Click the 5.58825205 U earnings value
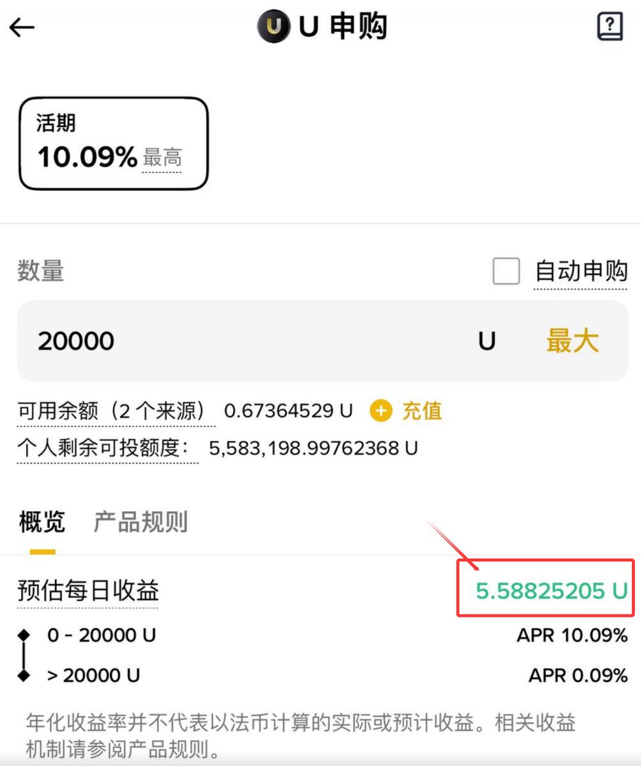The height and width of the screenshot is (766, 641). coord(552,591)
